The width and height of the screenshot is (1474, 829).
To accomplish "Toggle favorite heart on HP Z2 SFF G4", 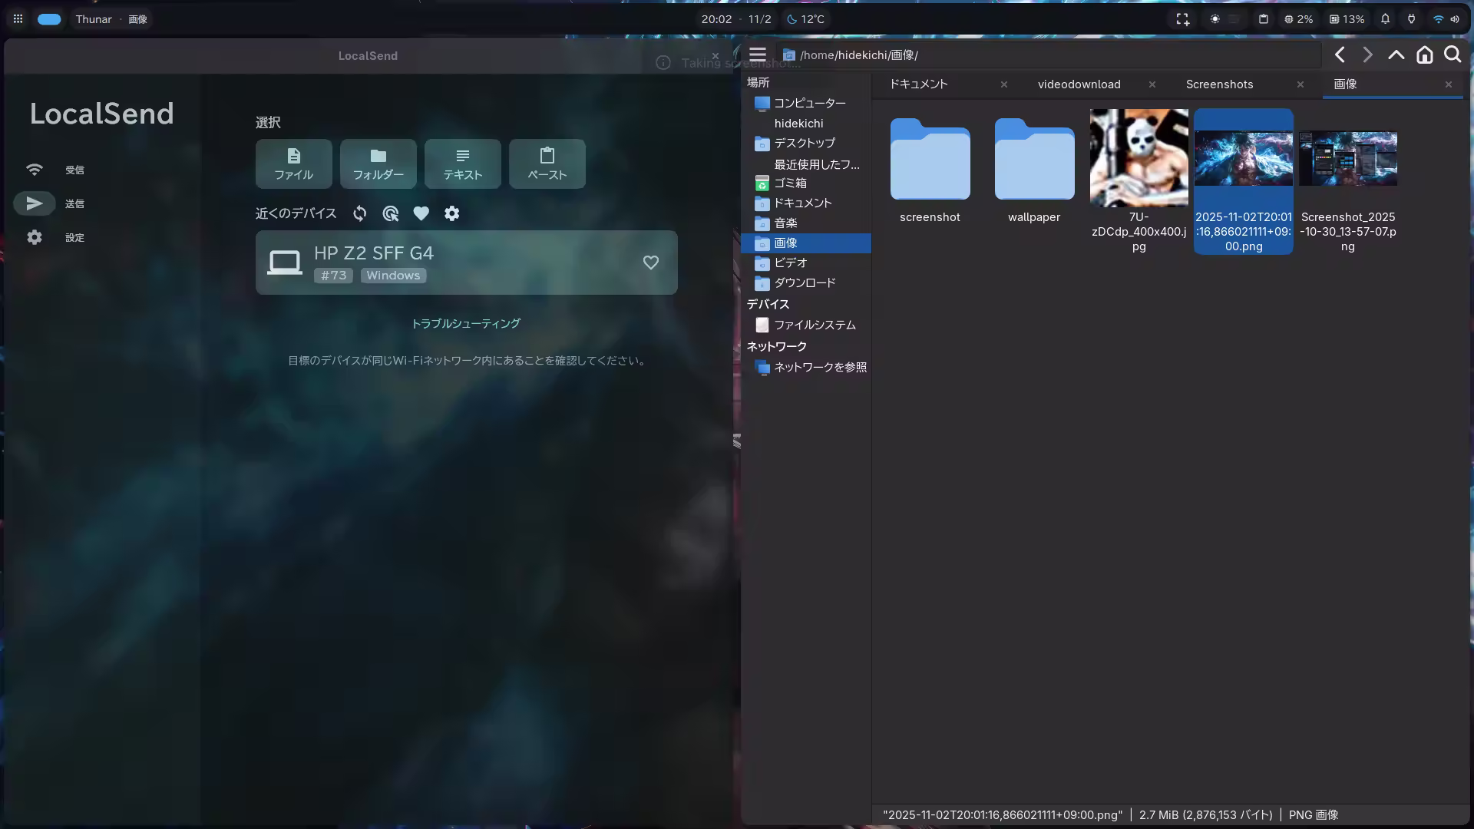I will [650, 263].
